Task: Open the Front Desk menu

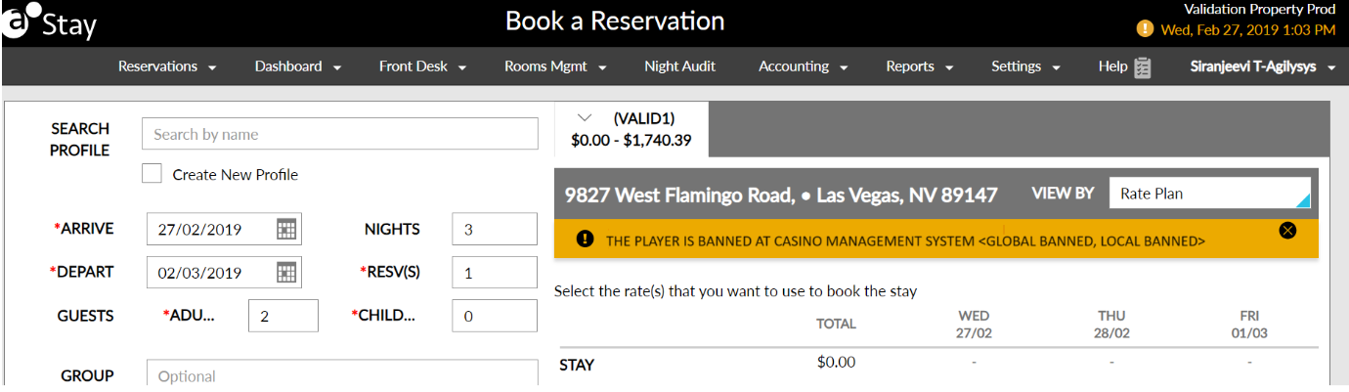Action: point(422,66)
